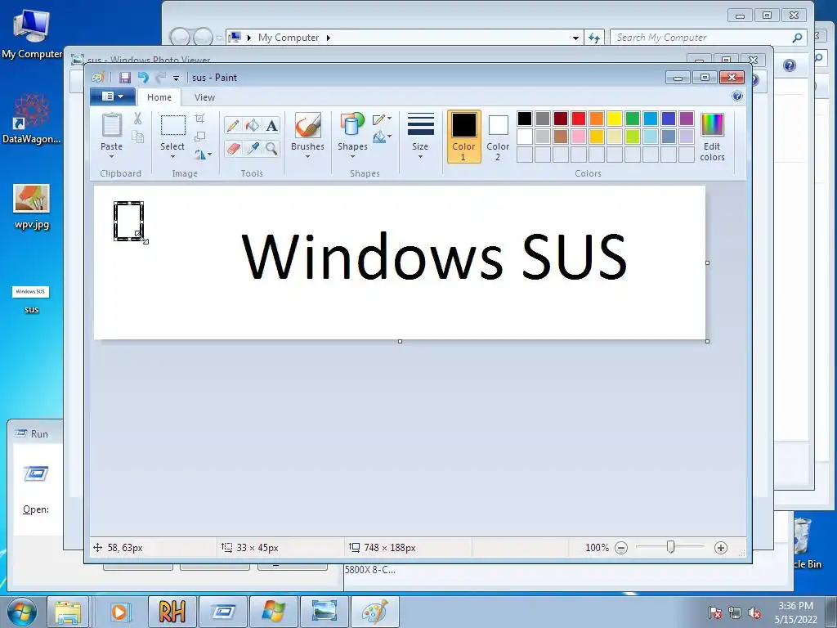Click the Action Center flag tray icon
The height and width of the screenshot is (628, 837).
715,613
